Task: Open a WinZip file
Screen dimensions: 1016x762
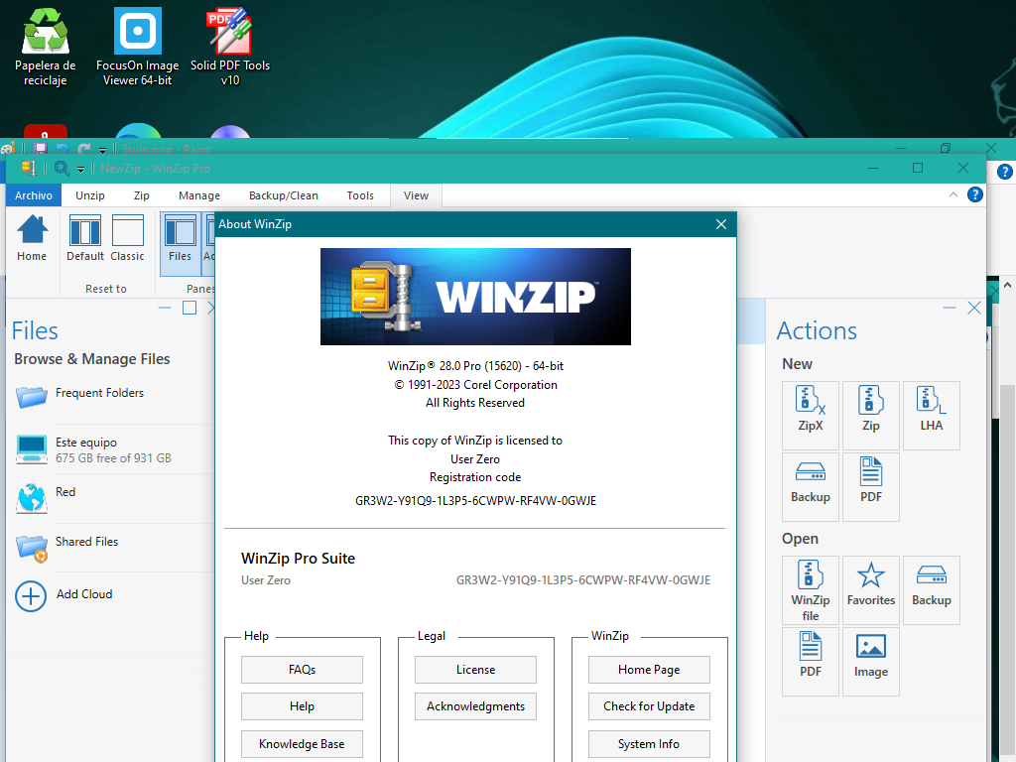Action: pos(810,590)
